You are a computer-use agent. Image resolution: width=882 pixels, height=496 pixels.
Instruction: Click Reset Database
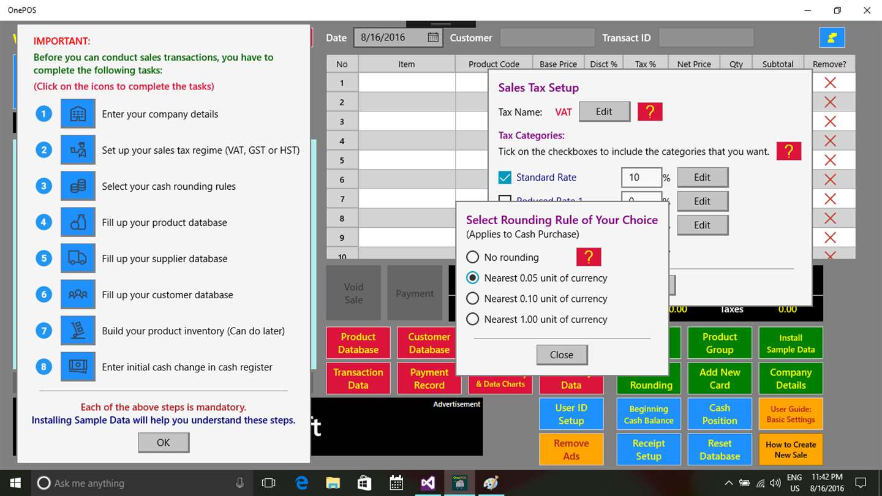[720, 449]
